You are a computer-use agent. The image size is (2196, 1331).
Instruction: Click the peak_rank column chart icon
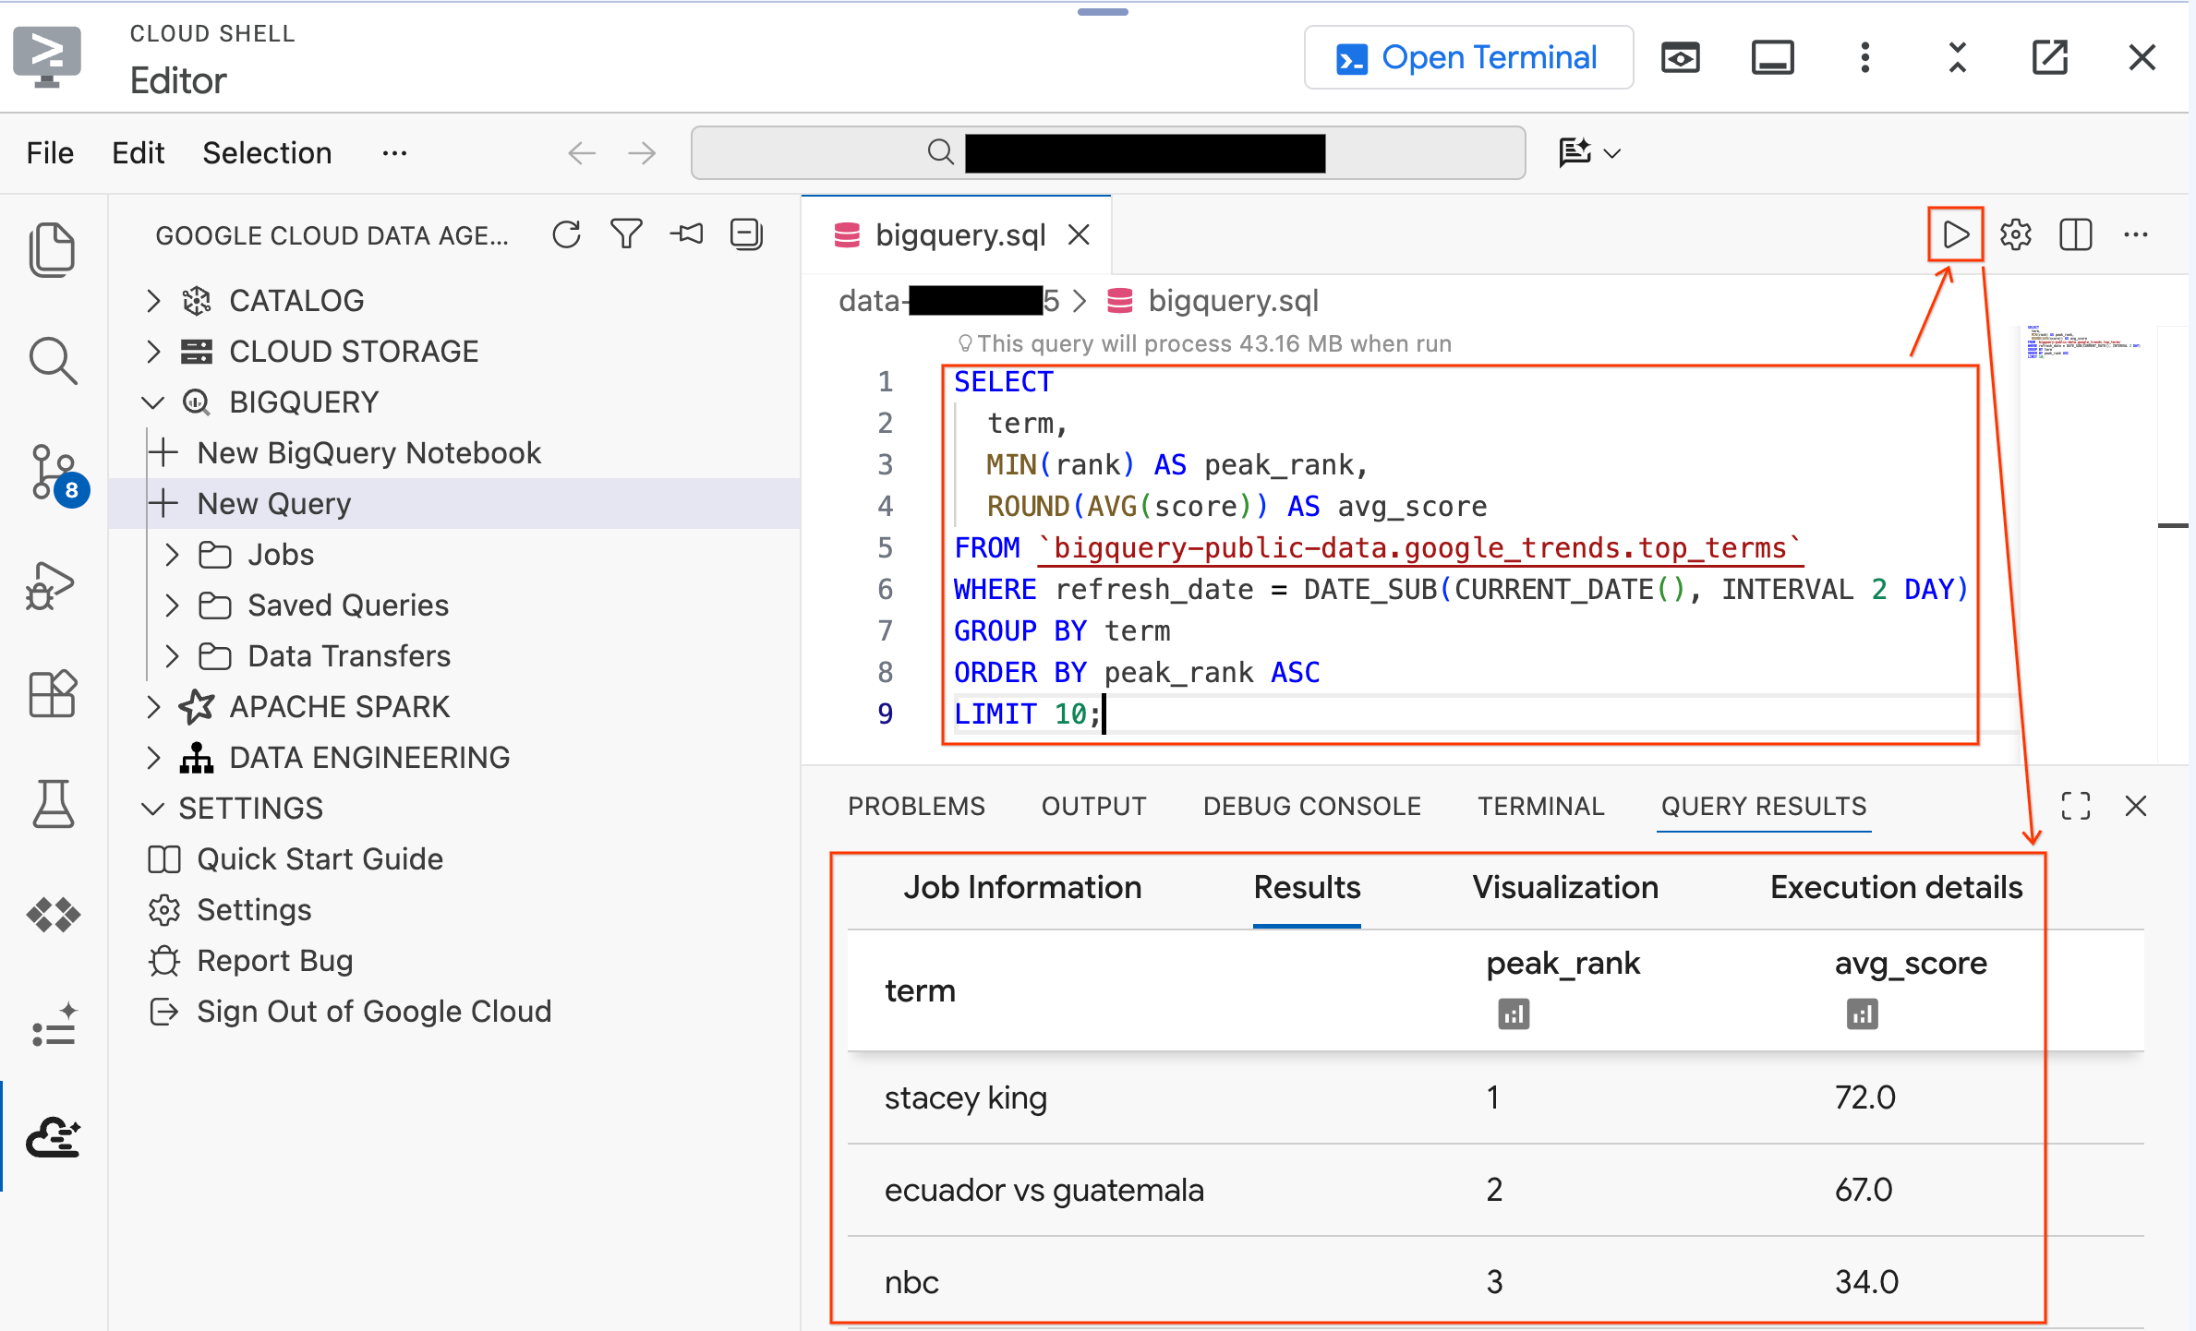pos(1513,1013)
